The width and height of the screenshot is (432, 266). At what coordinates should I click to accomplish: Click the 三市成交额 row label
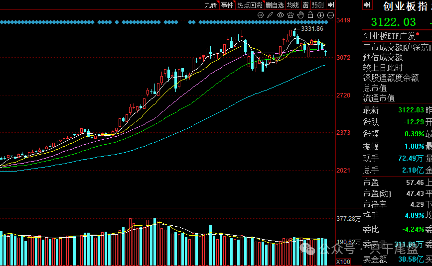coord(397,47)
